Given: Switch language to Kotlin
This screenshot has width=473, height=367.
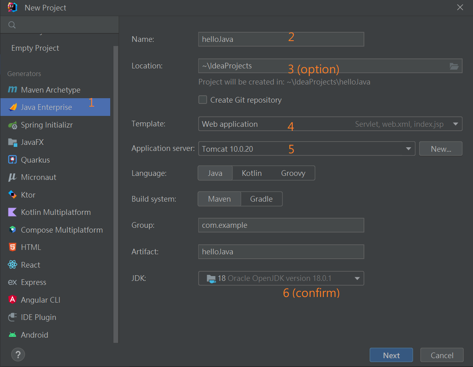Looking at the screenshot, I should tap(251, 173).
